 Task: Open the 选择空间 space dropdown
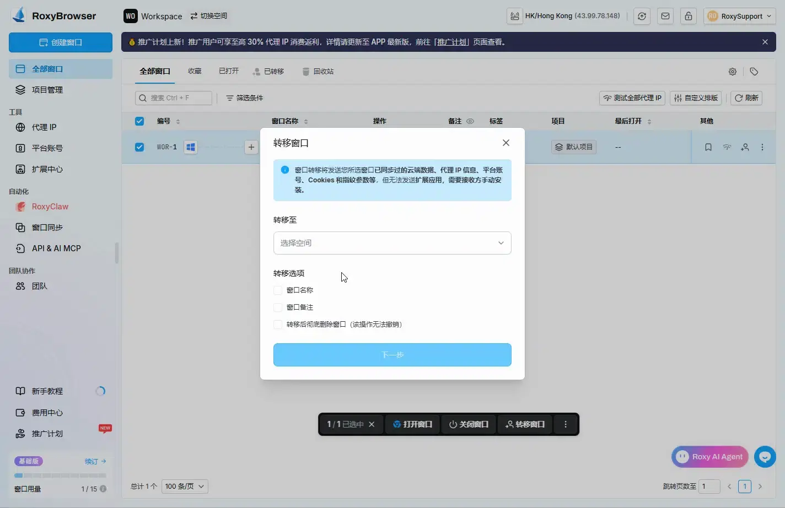click(392, 243)
